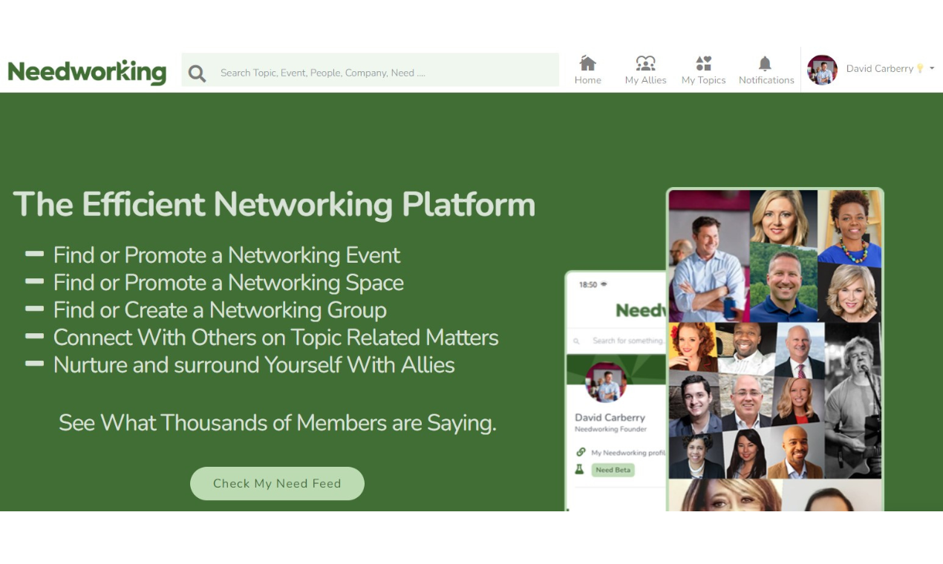Click the David Carberry username text

(x=879, y=68)
